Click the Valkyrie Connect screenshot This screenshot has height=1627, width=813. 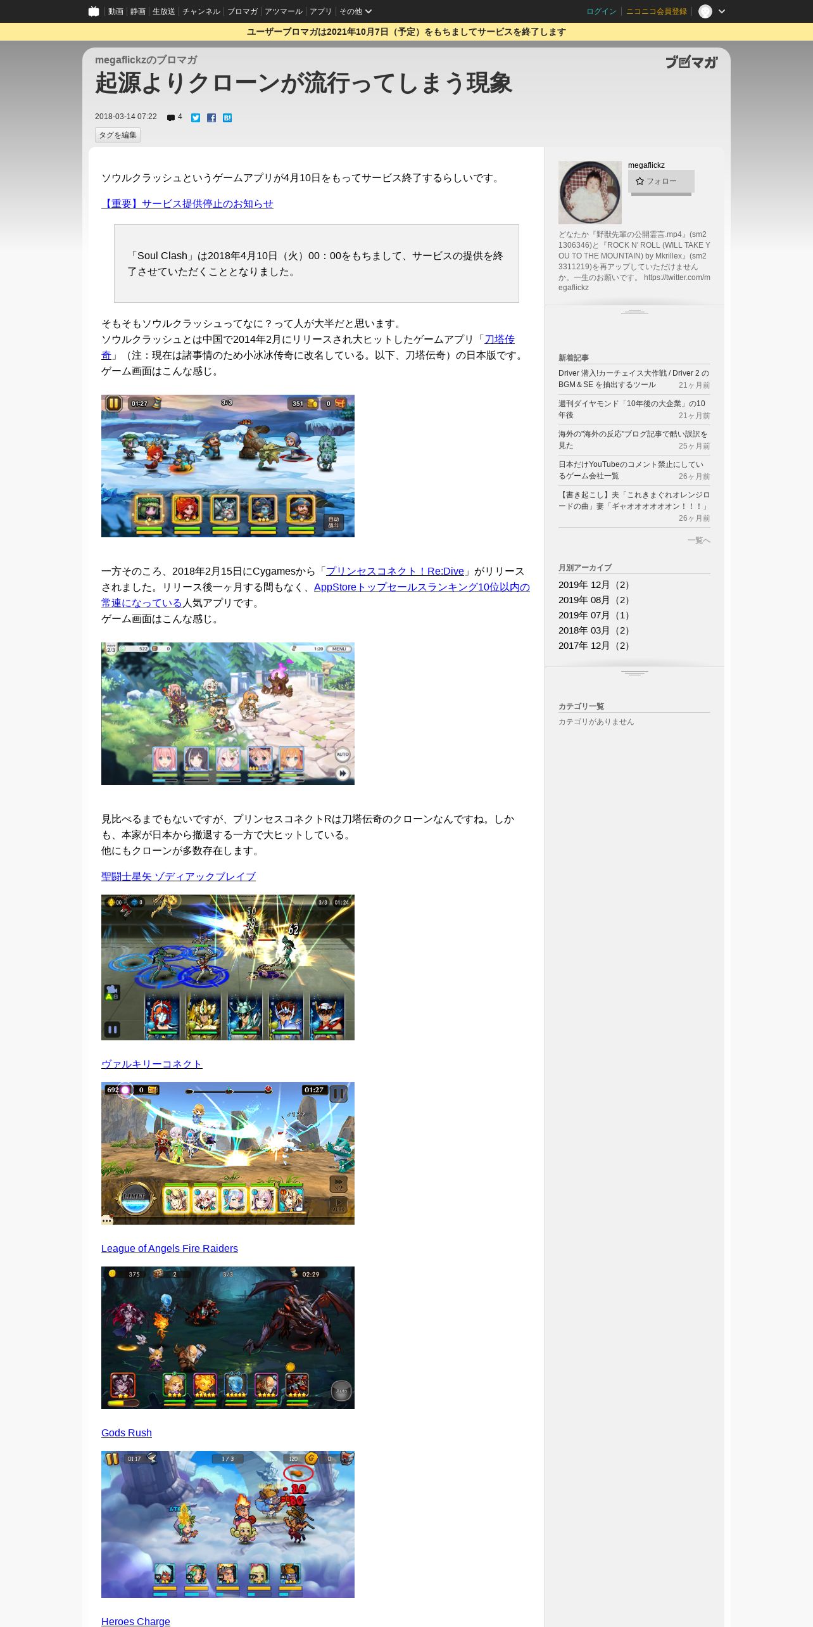228,1153
